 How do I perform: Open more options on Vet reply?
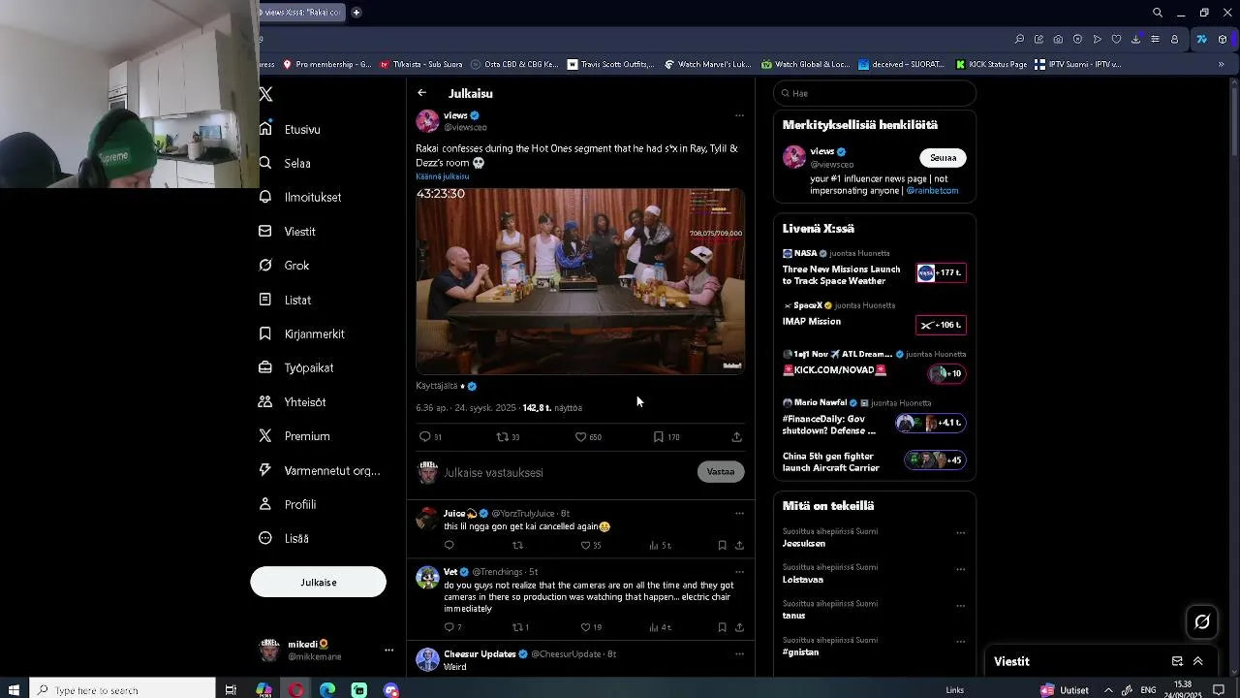(x=739, y=572)
